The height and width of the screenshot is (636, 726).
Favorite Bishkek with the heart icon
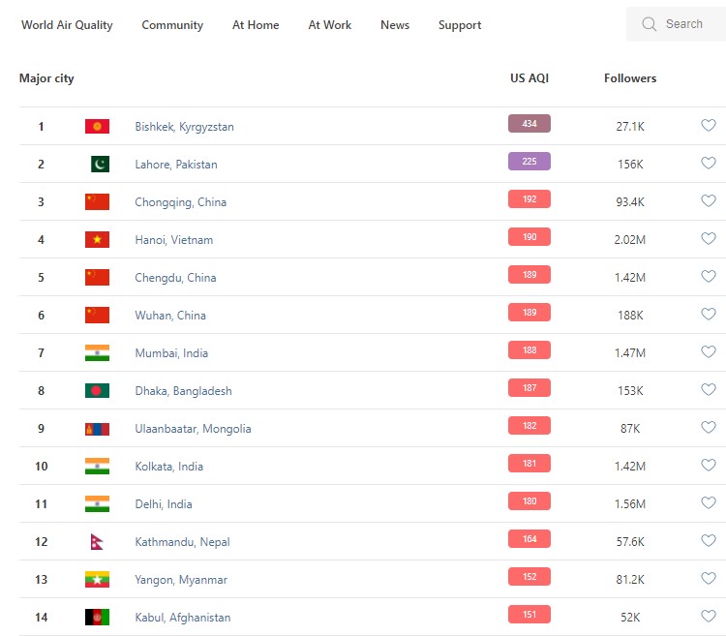(709, 126)
